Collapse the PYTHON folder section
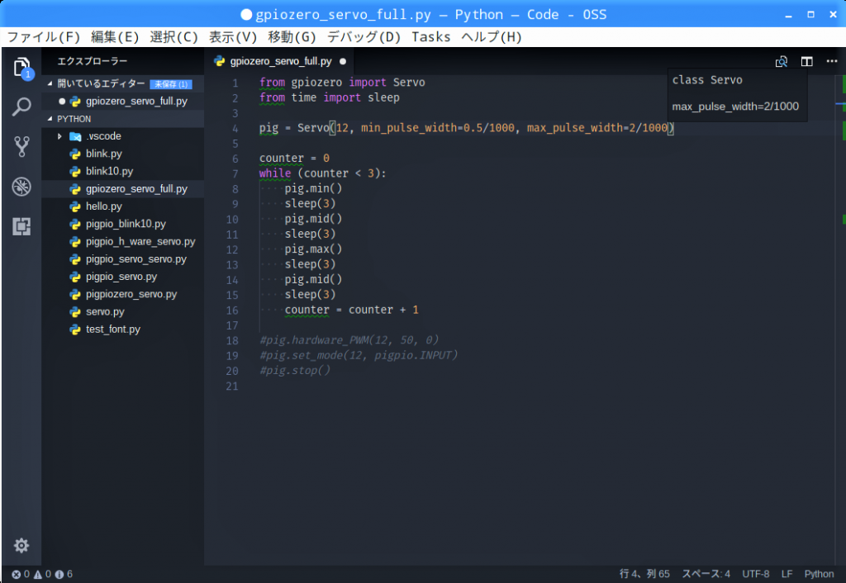This screenshot has height=583, width=846. tap(50, 119)
